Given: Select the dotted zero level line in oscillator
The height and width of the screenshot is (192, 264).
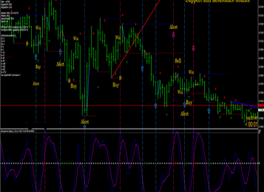Looking at the screenshot, I should click(130, 163).
